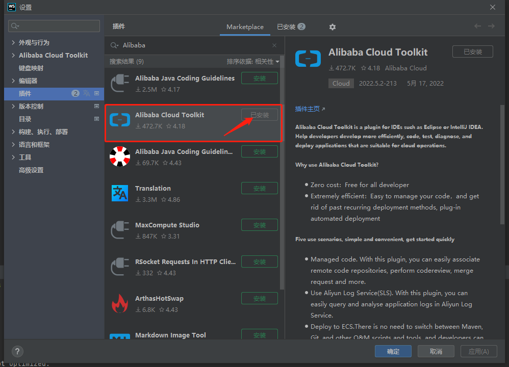
Task: Focus the Alibaba plugin search field
Action: pyautogui.click(x=194, y=45)
